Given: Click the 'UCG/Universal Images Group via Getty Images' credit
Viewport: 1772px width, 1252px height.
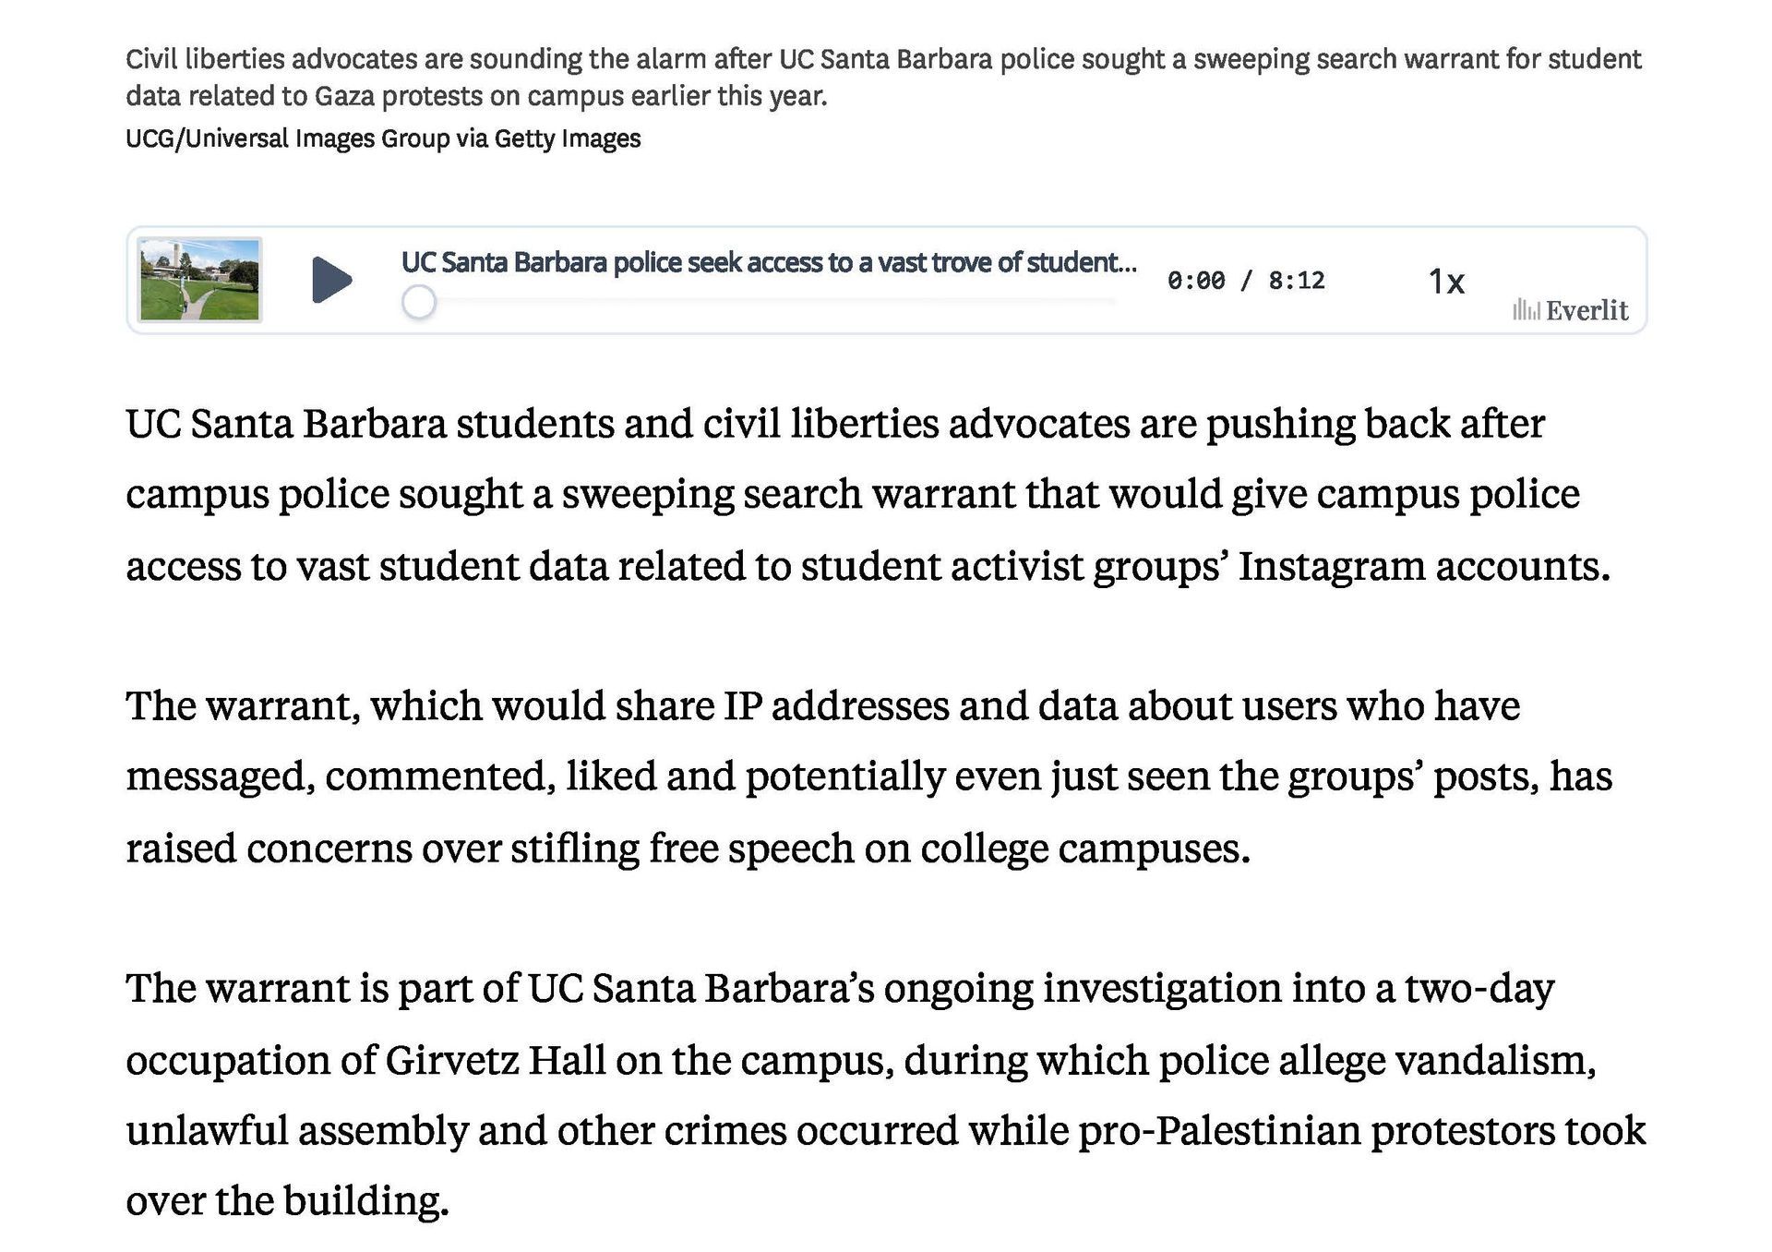Looking at the screenshot, I should click(x=383, y=138).
